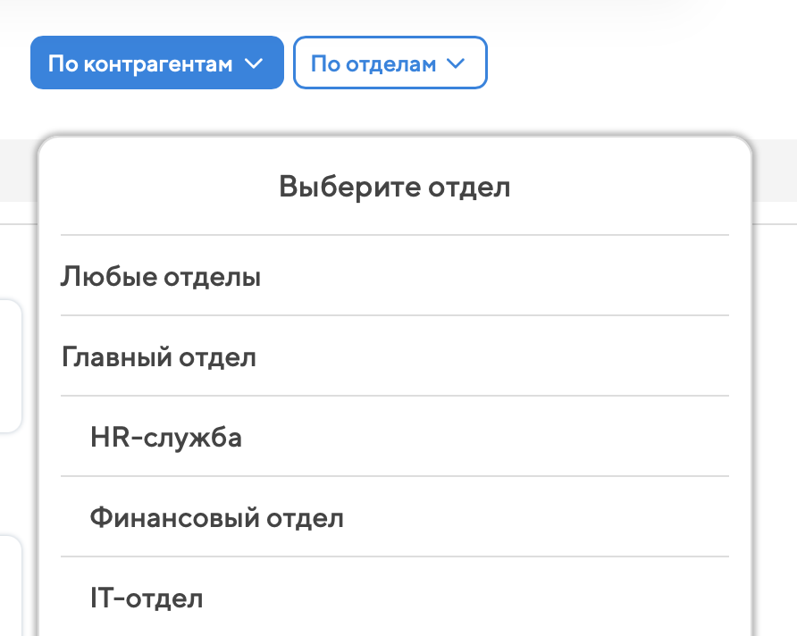
Task: Filter by the HR service department
Action: click(166, 439)
